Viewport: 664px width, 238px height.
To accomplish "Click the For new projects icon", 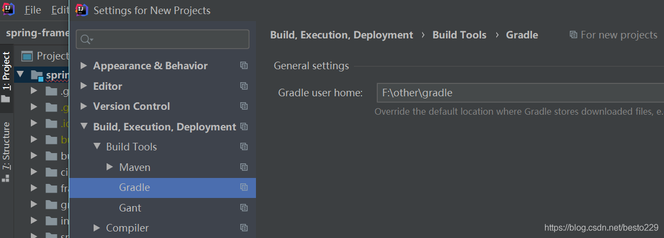I will pyautogui.click(x=573, y=35).
